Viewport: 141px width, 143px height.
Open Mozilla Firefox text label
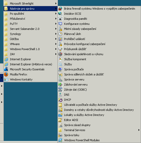pyautogui.click(x=18, y=74)
